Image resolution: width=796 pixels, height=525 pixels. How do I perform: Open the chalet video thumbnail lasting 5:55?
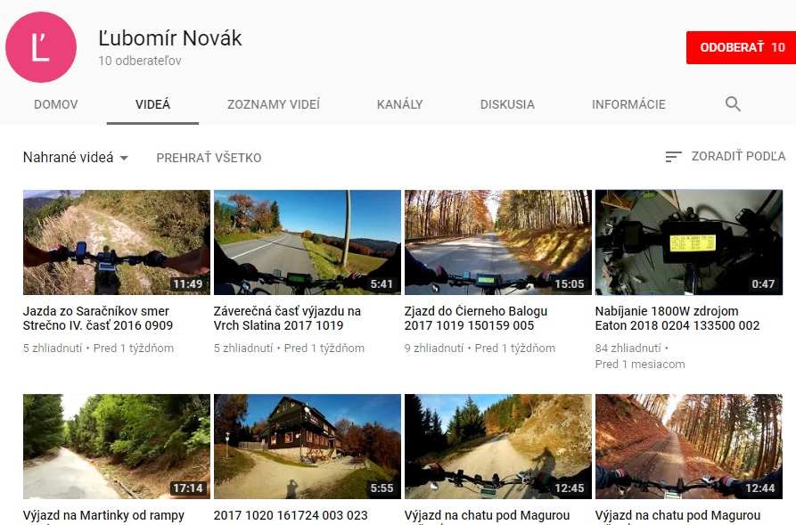tap(308, 447)
